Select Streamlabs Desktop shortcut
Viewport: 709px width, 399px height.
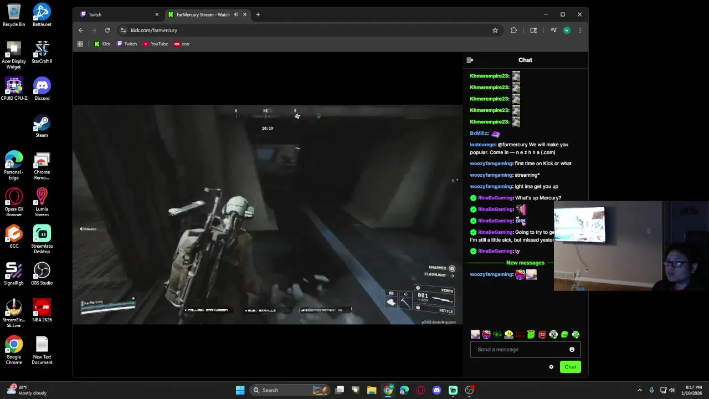click(x=42, y=239)
